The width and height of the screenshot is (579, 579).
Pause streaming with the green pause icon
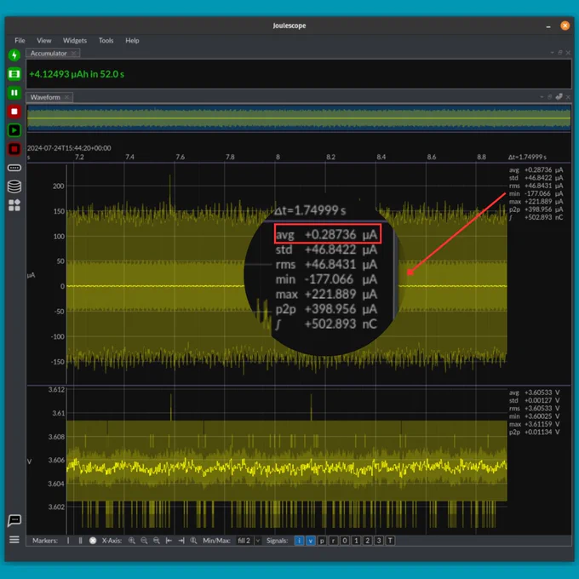point(14,93)
